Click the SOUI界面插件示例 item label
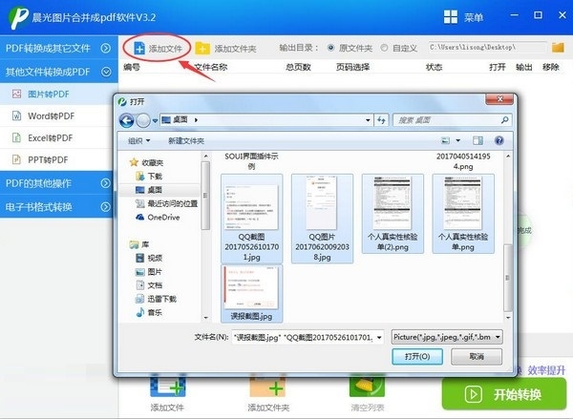573x419 pixels. (x=251, y=161)
